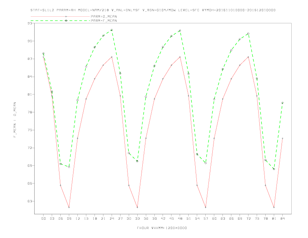The width and height of the screenshot is (308, 238).
Task: Click y-axis tick label 81
Action: click(x=30, y=94)
